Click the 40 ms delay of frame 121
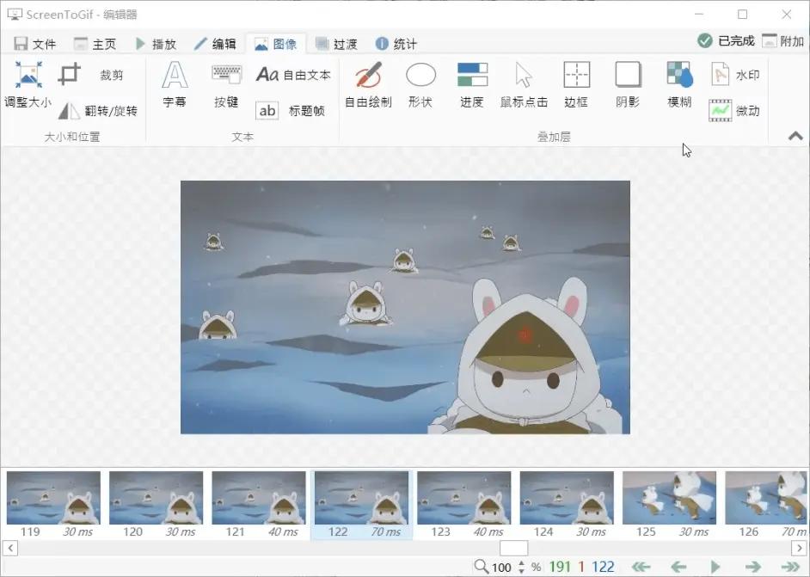Screen dimensions: 810x577 [x=283, y=531]
